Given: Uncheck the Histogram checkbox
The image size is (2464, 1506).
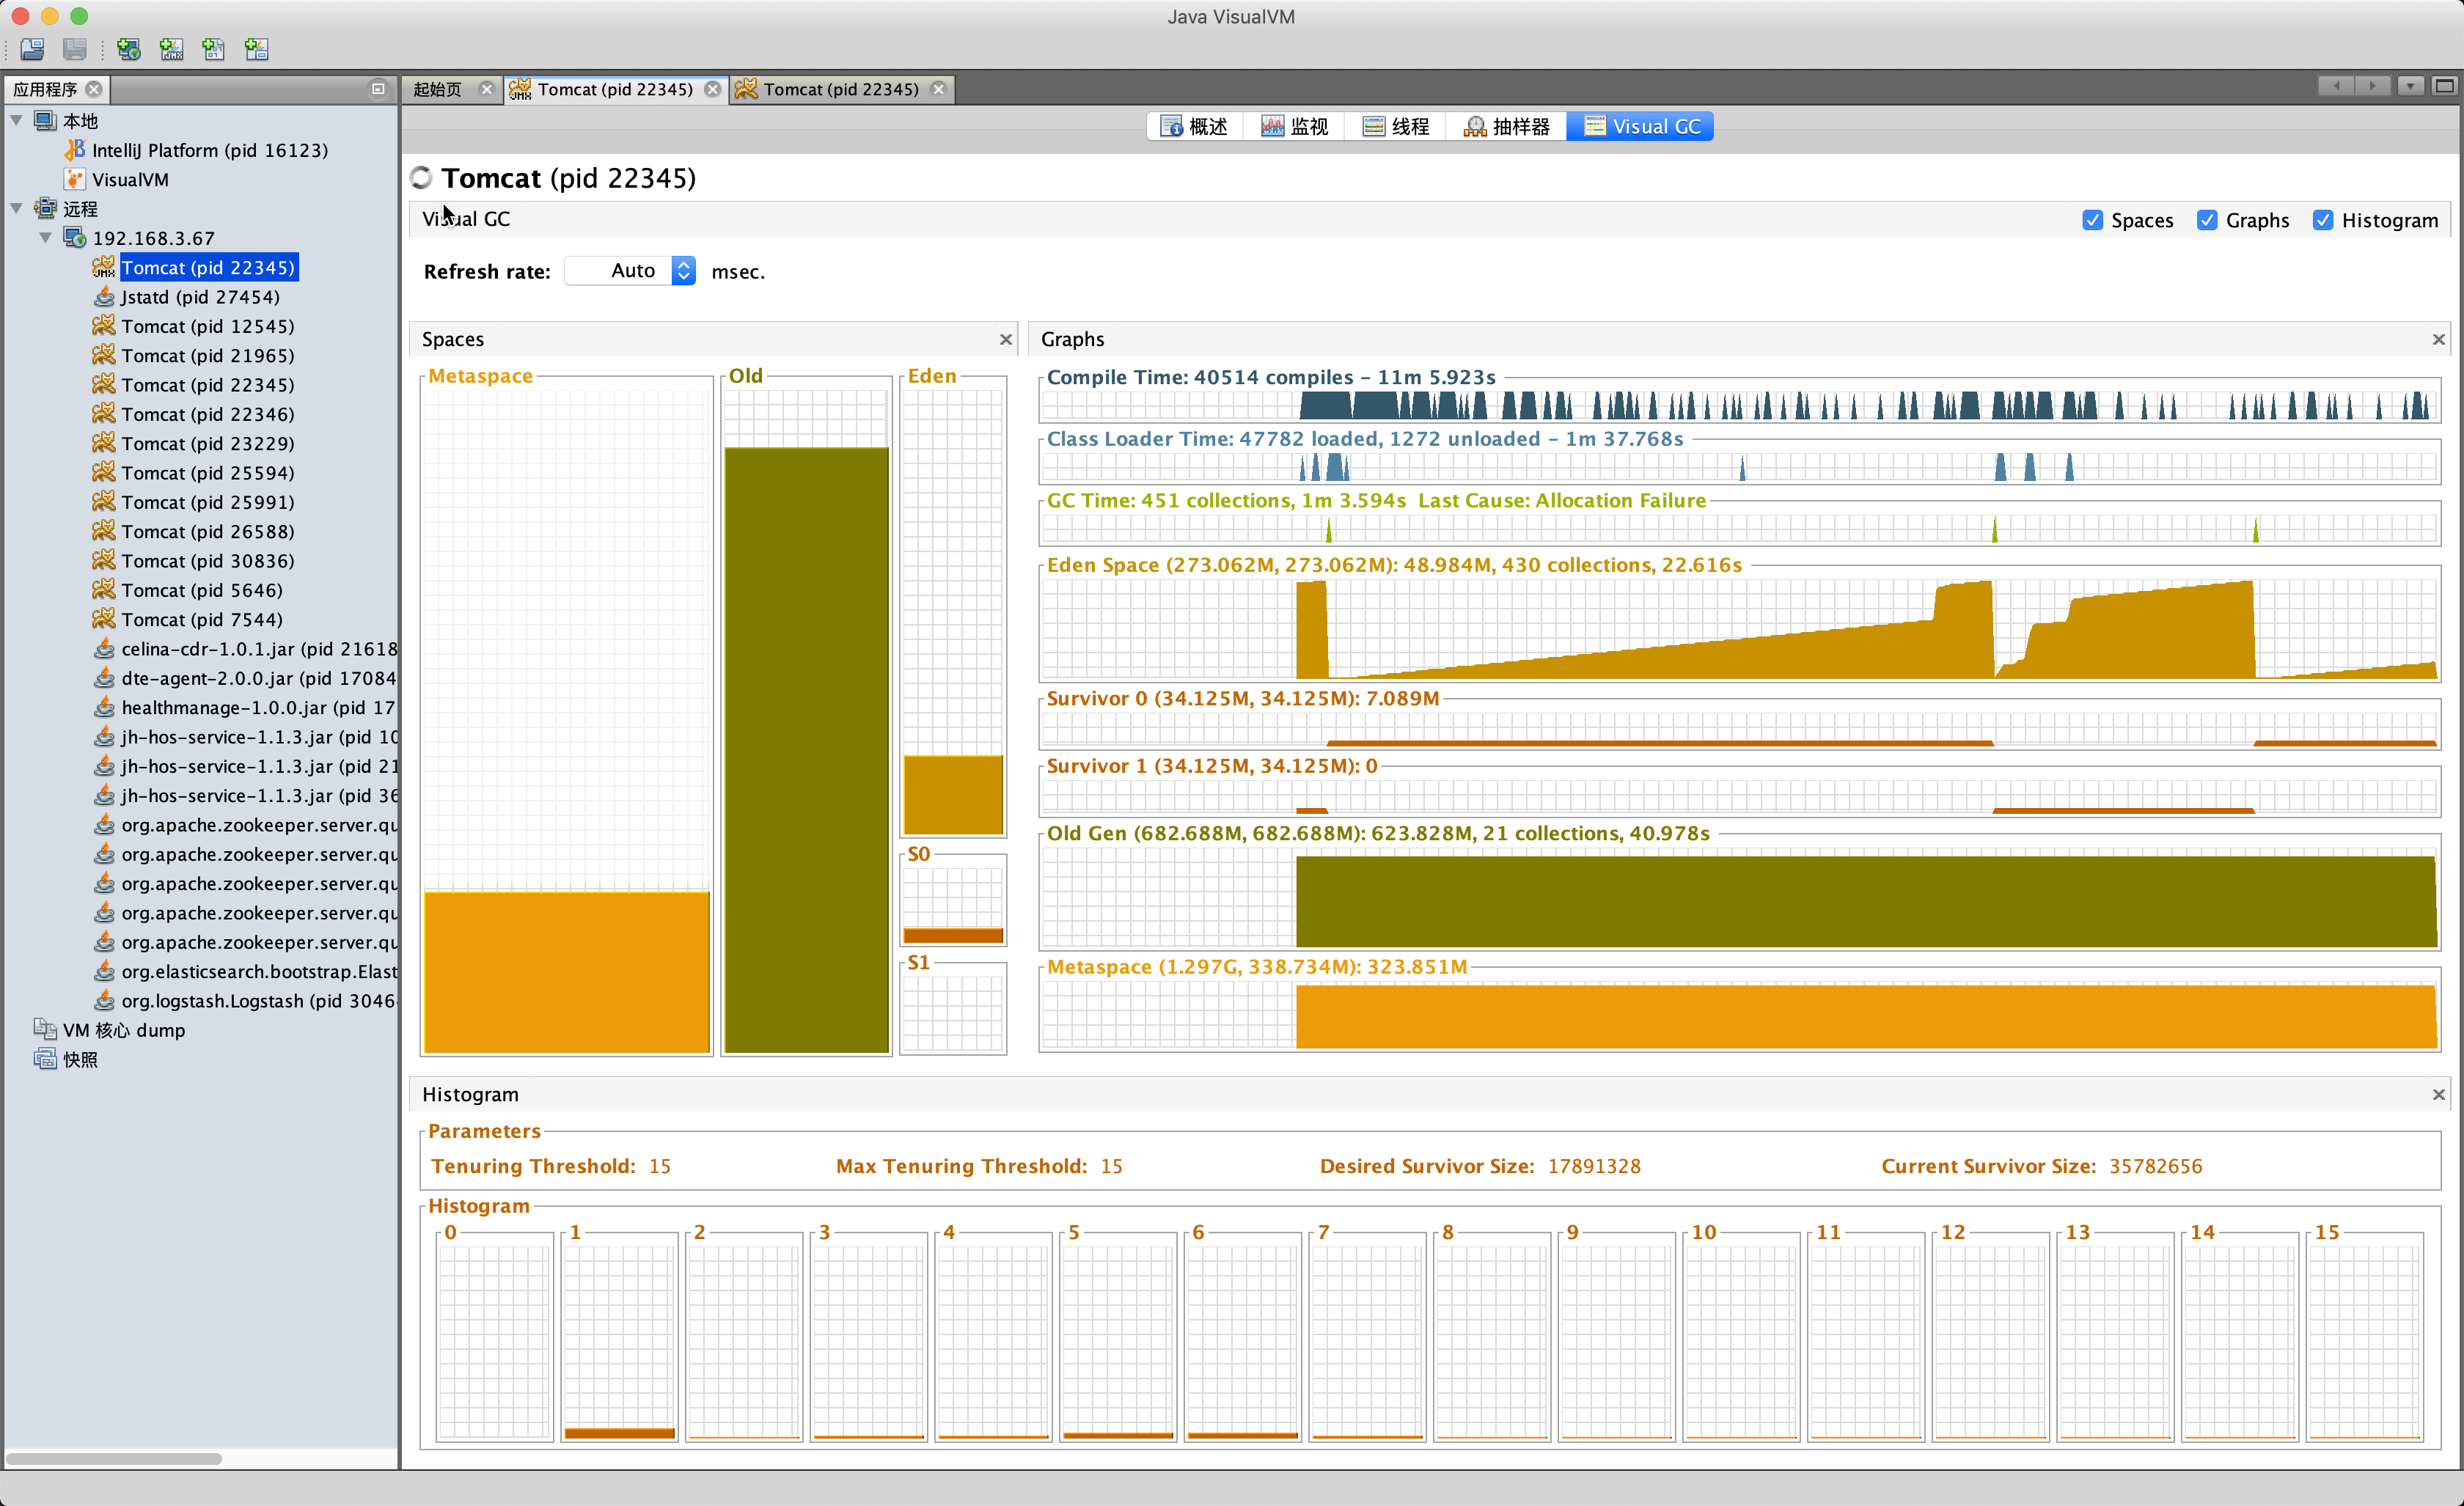Looking at the screenshot, I should click(2323, 220).
